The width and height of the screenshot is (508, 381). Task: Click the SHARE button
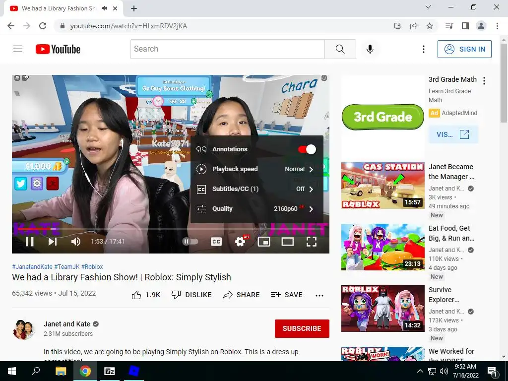pos(242,295)
